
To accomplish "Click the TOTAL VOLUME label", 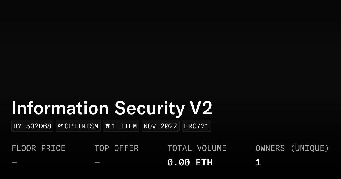I will (x=197, y=148).
